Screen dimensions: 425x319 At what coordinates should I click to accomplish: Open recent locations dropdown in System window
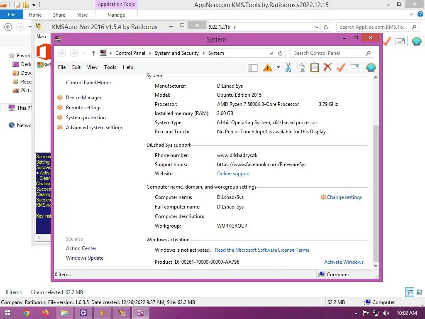(84, 53)
